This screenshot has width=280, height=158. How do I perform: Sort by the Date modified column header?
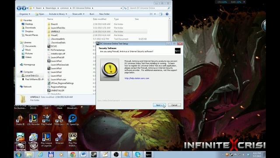(100, 19)
